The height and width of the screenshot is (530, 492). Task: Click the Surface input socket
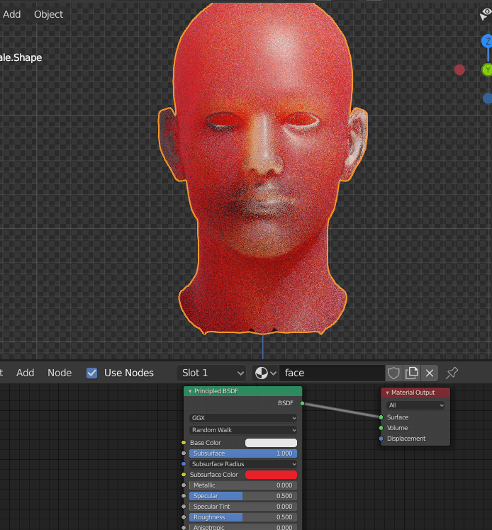pyautogui.click(x=381, y=417)
